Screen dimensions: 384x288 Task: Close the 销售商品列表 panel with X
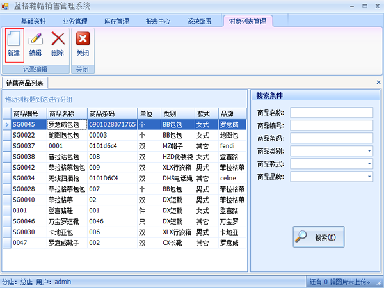coord(378,83)
